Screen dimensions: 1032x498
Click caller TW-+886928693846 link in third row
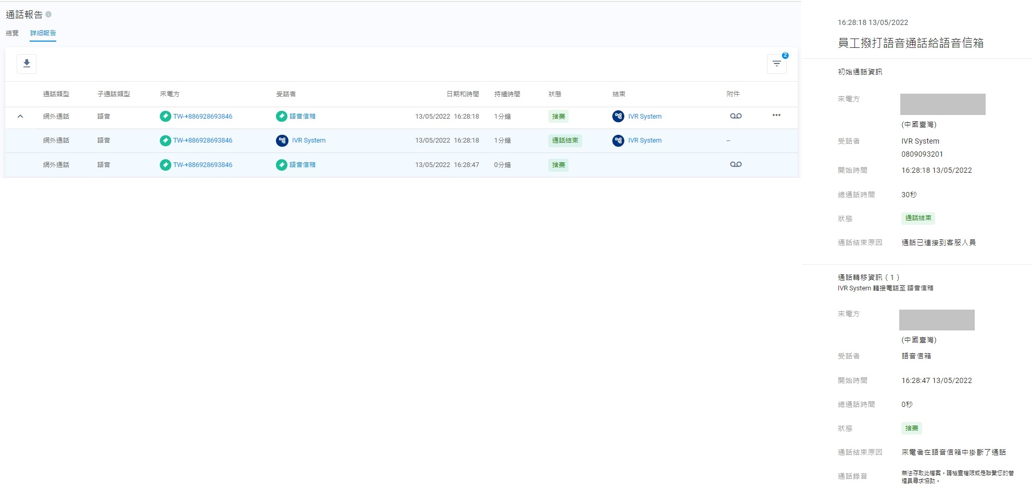point(203,165)
